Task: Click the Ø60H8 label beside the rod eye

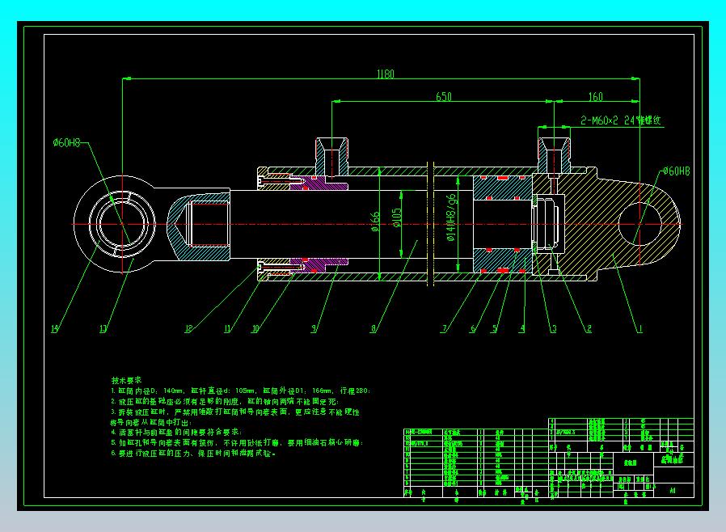Action: coord(66,142)
